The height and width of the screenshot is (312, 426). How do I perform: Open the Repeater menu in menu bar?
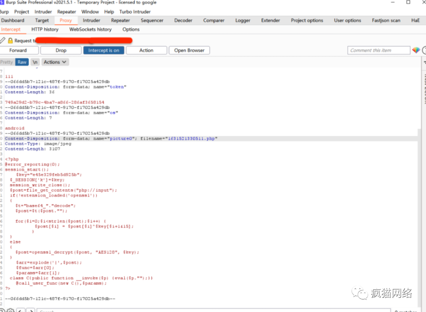click(x=67, y=12)
